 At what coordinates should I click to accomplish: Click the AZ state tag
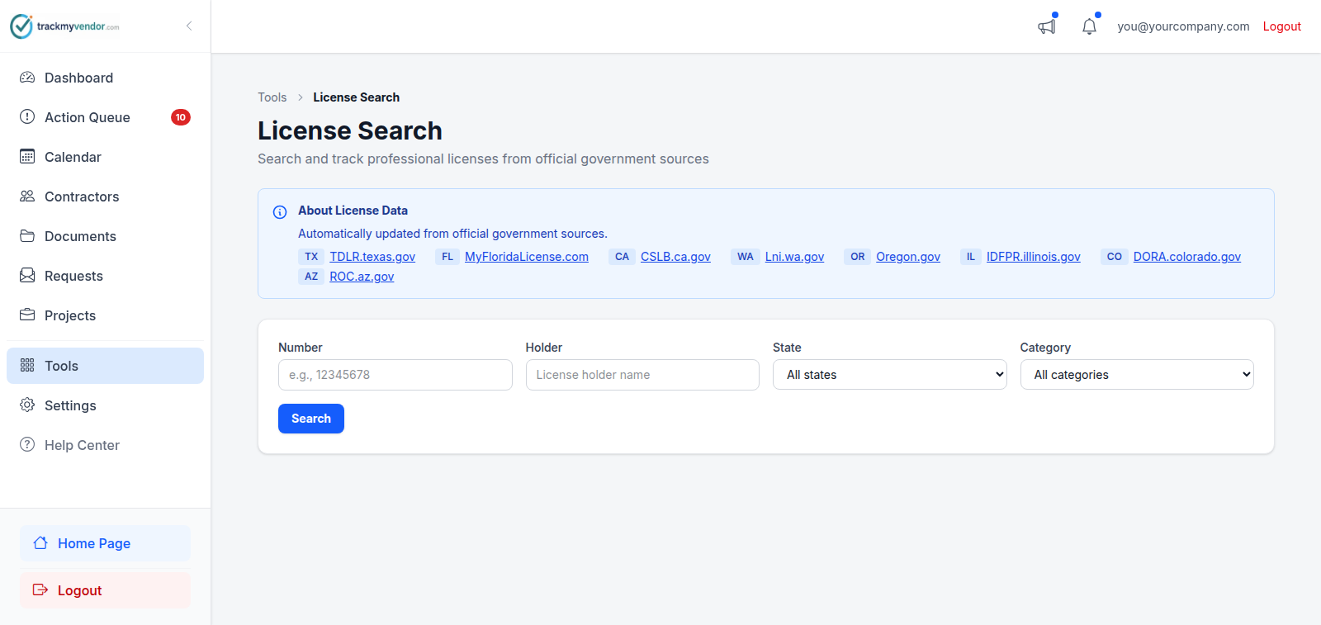(311, 277)
